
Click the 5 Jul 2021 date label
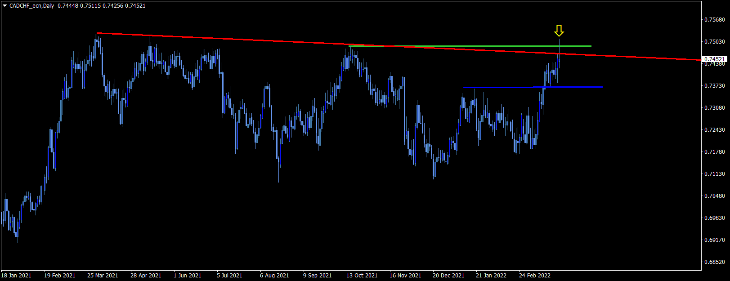[229, 276]
